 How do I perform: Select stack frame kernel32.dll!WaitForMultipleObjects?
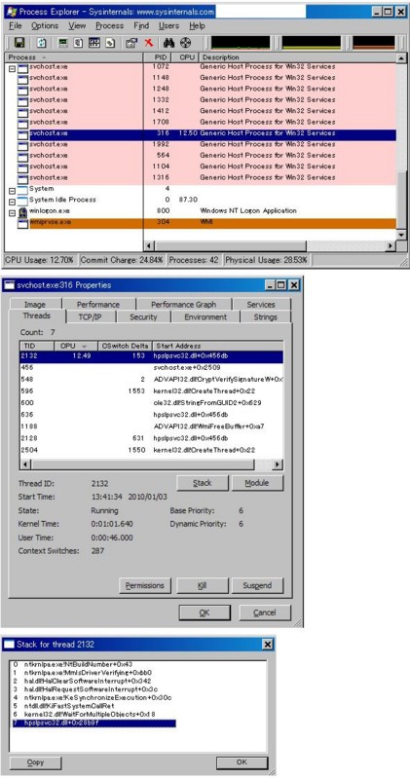click(x=138, y=715)
